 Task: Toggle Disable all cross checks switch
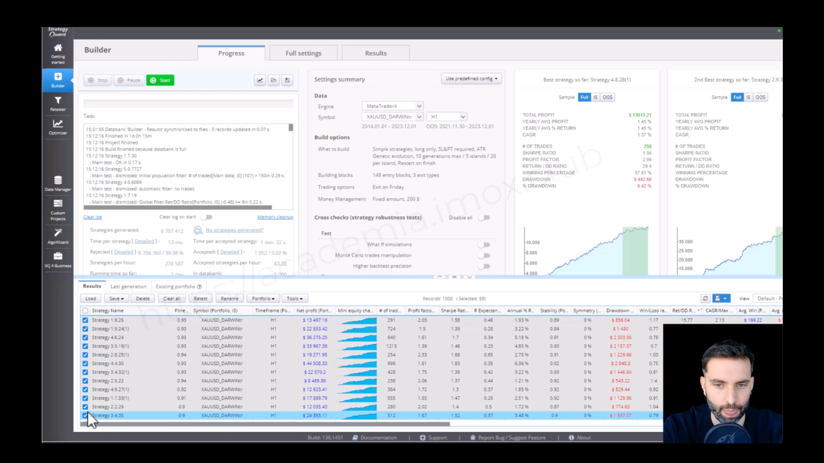pyautogui.click(x=485, y=218)
